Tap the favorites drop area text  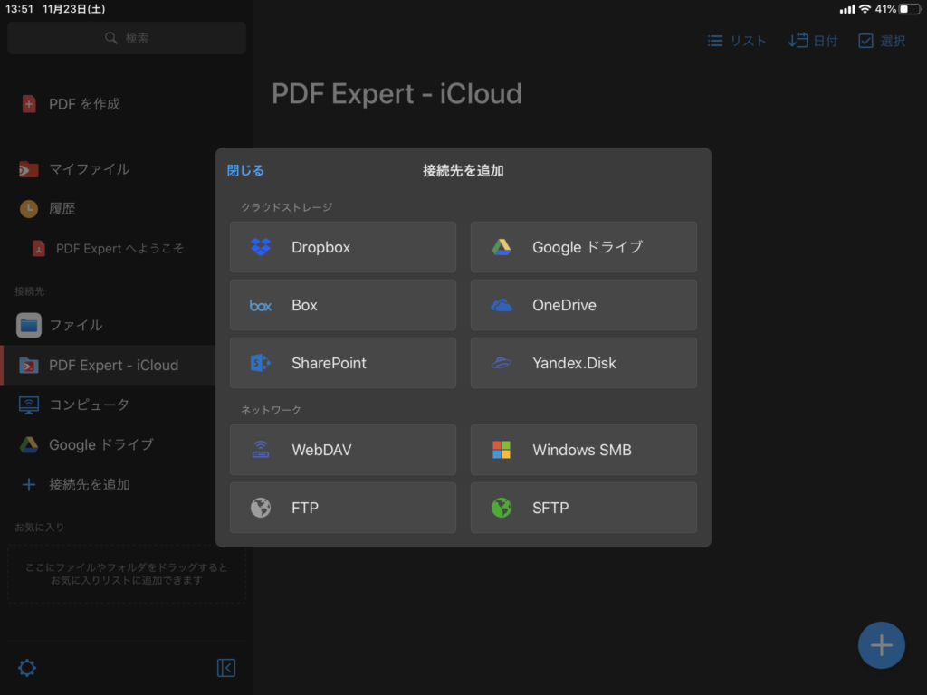click(127, 574)
